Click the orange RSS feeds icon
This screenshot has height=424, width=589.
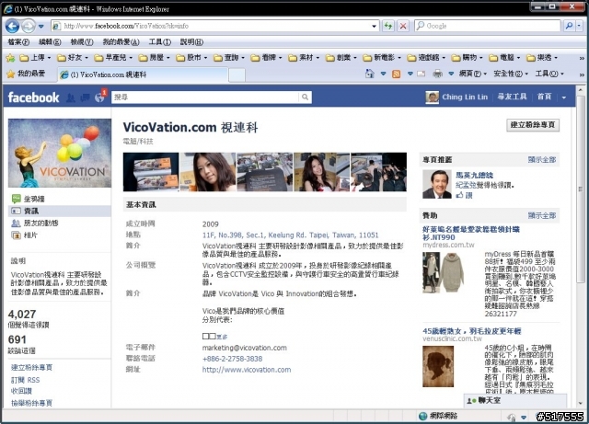click(396, 74)
